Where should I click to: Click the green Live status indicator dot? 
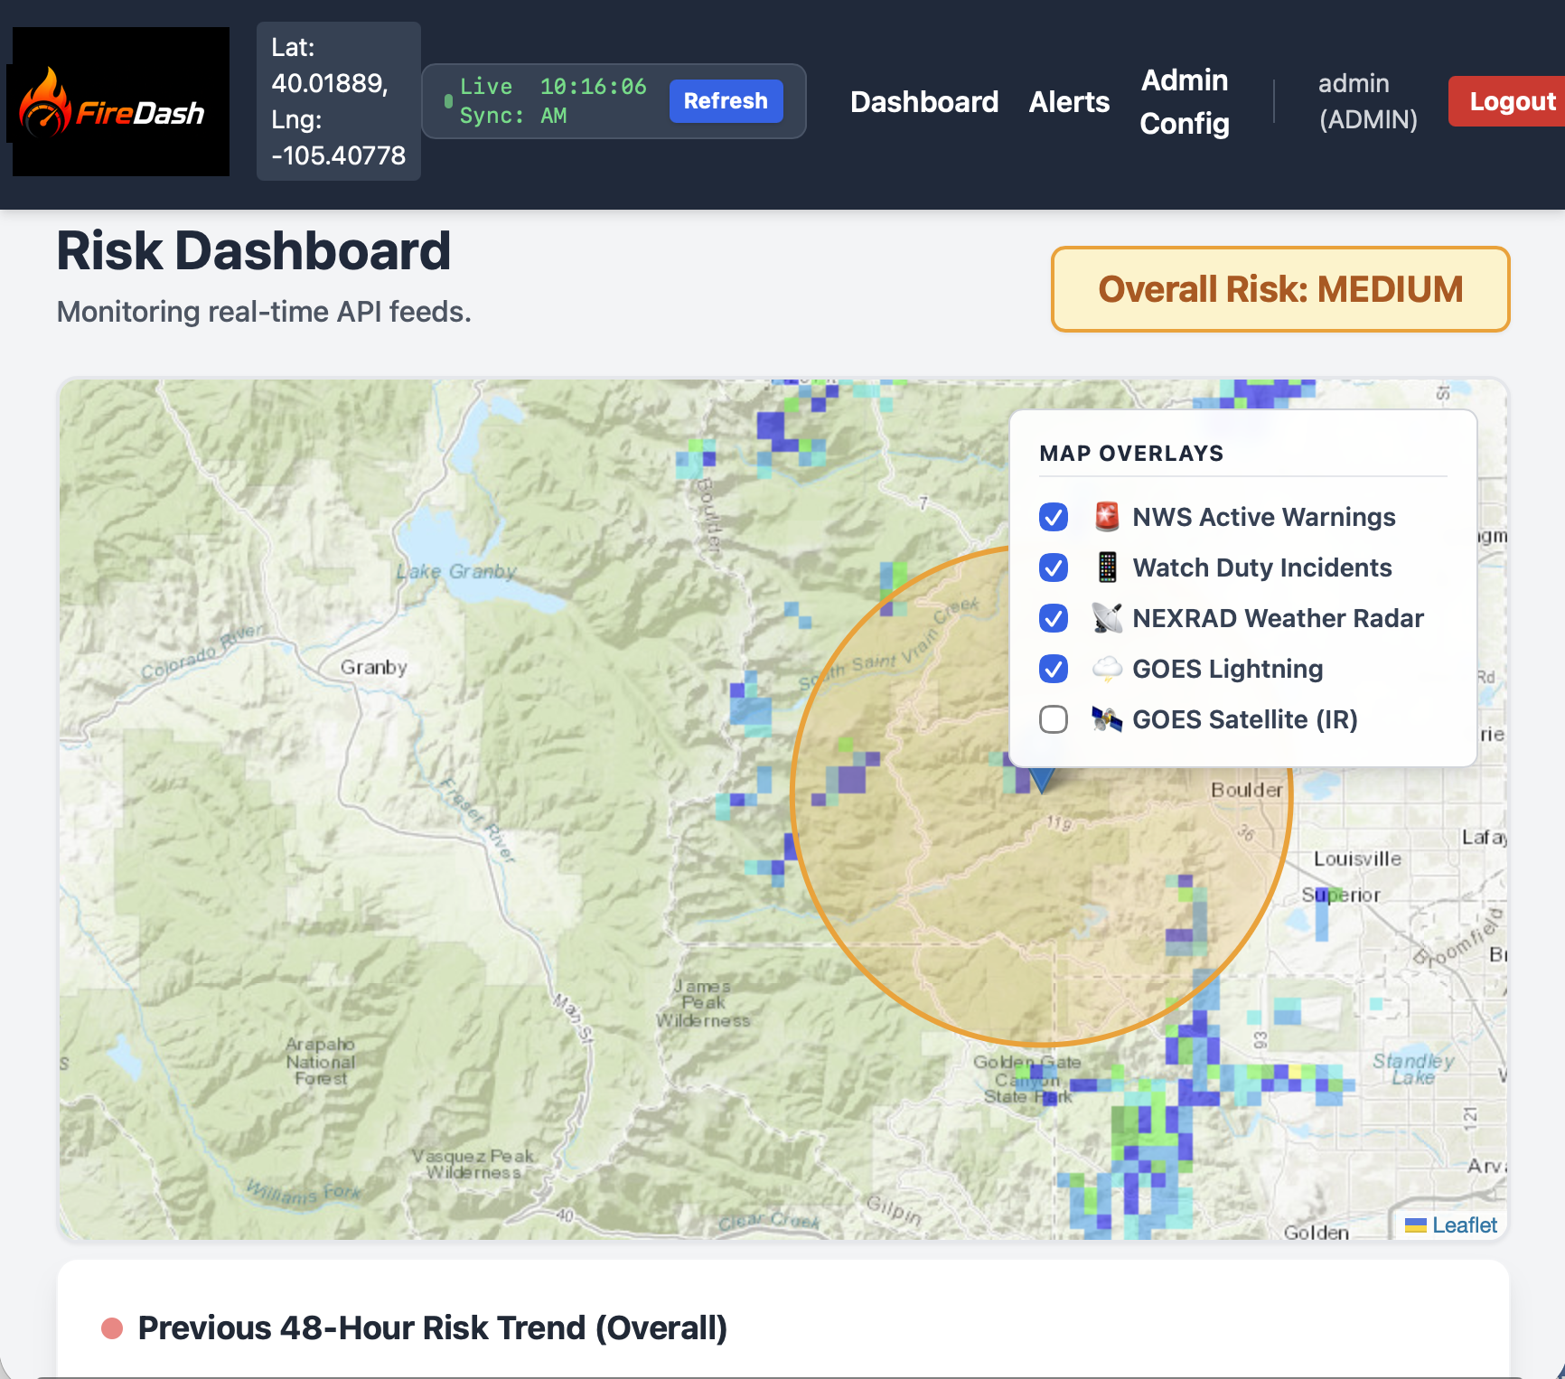(x=448, y=100)
